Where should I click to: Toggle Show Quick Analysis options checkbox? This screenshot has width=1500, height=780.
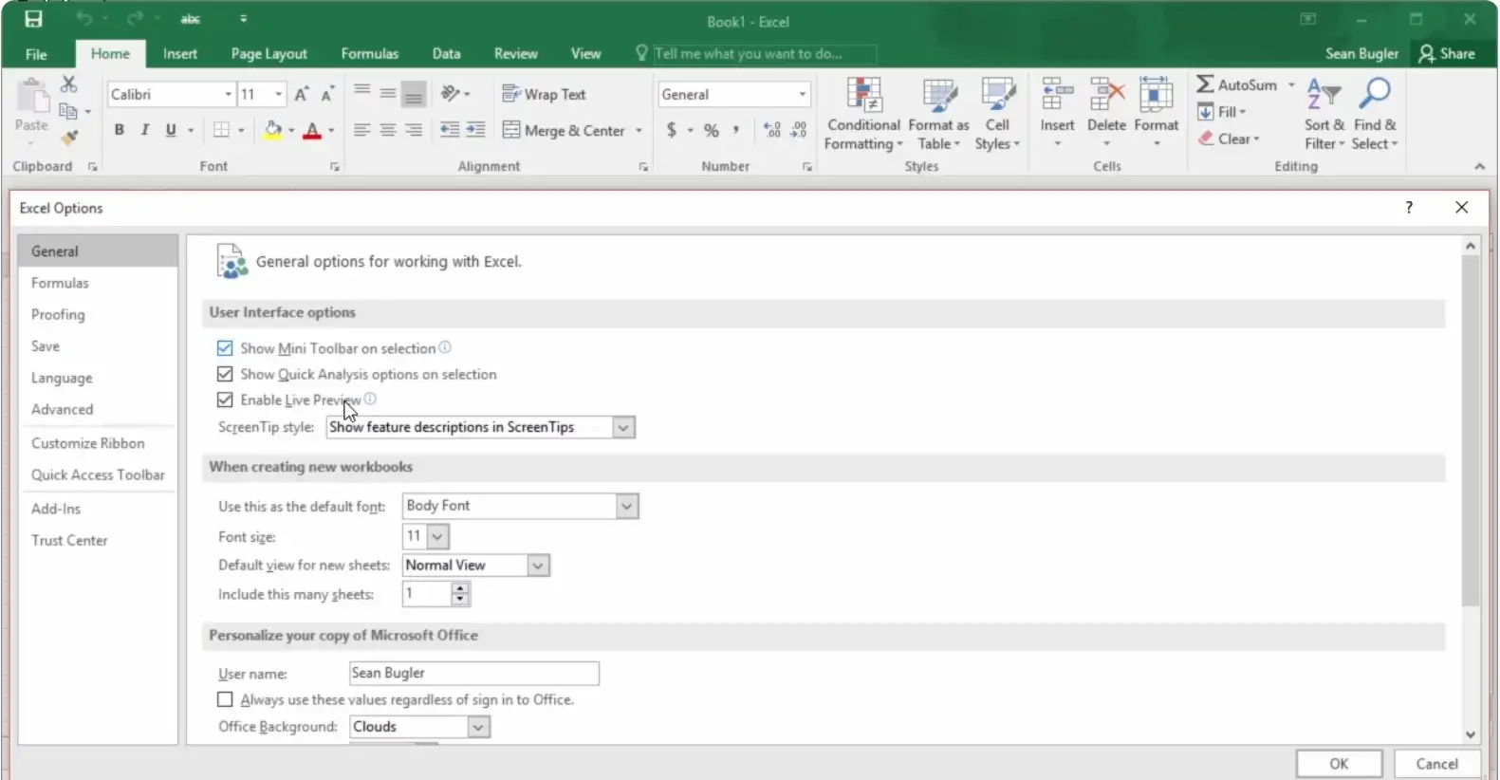click(225, 374)
